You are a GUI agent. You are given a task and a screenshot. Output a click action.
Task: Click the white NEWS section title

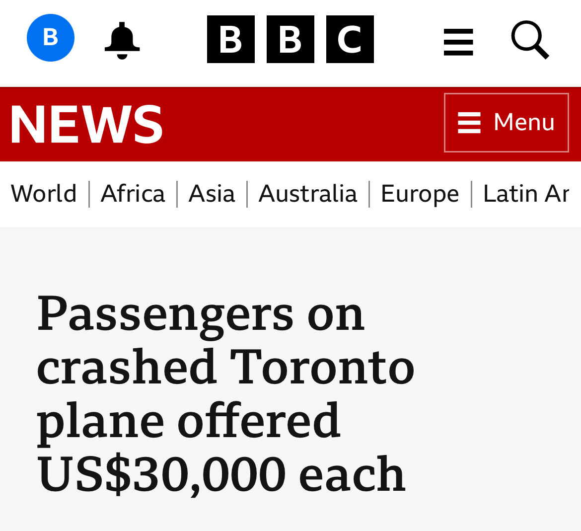click(x=87, y=124)
